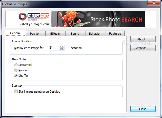Click the Website button
The image size is (162, 118).
click(x=143, y=48)
